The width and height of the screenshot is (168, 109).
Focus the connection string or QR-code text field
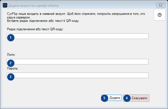point(77,36)
